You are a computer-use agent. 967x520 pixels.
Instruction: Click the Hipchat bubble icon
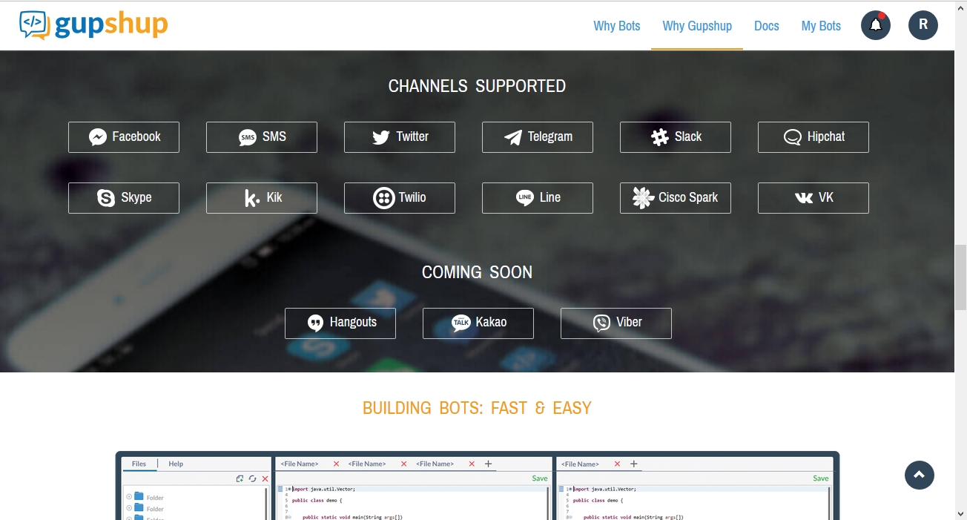tap(793, 137)
